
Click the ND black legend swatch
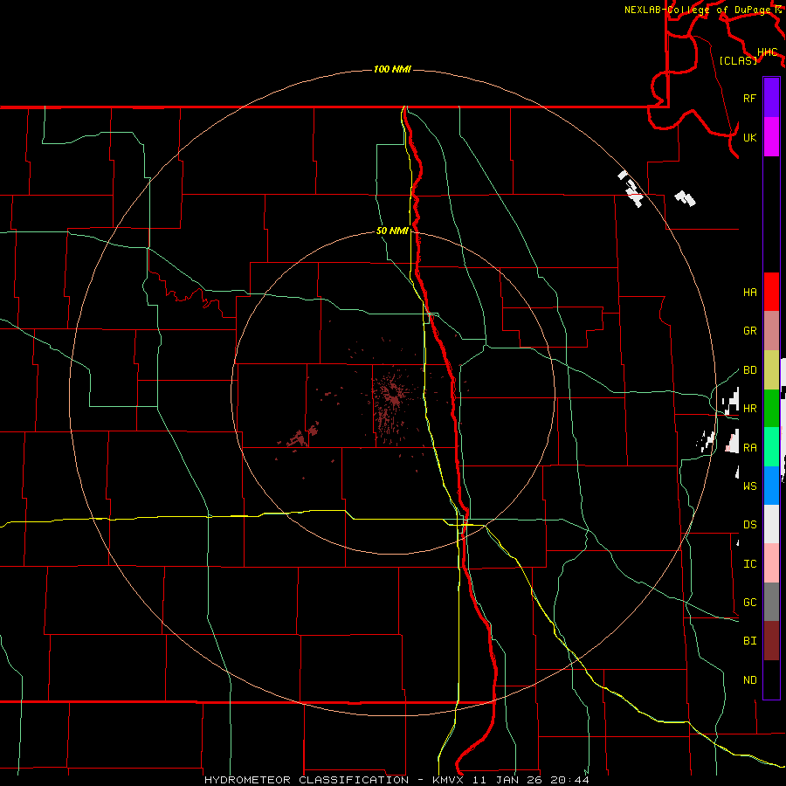(771, 679)
